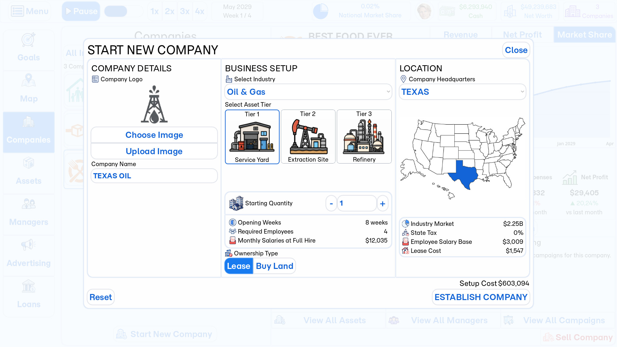The image size is (617, 347).
Task: Choose Tier 1 Service Yard
Action: click(252, 137)
